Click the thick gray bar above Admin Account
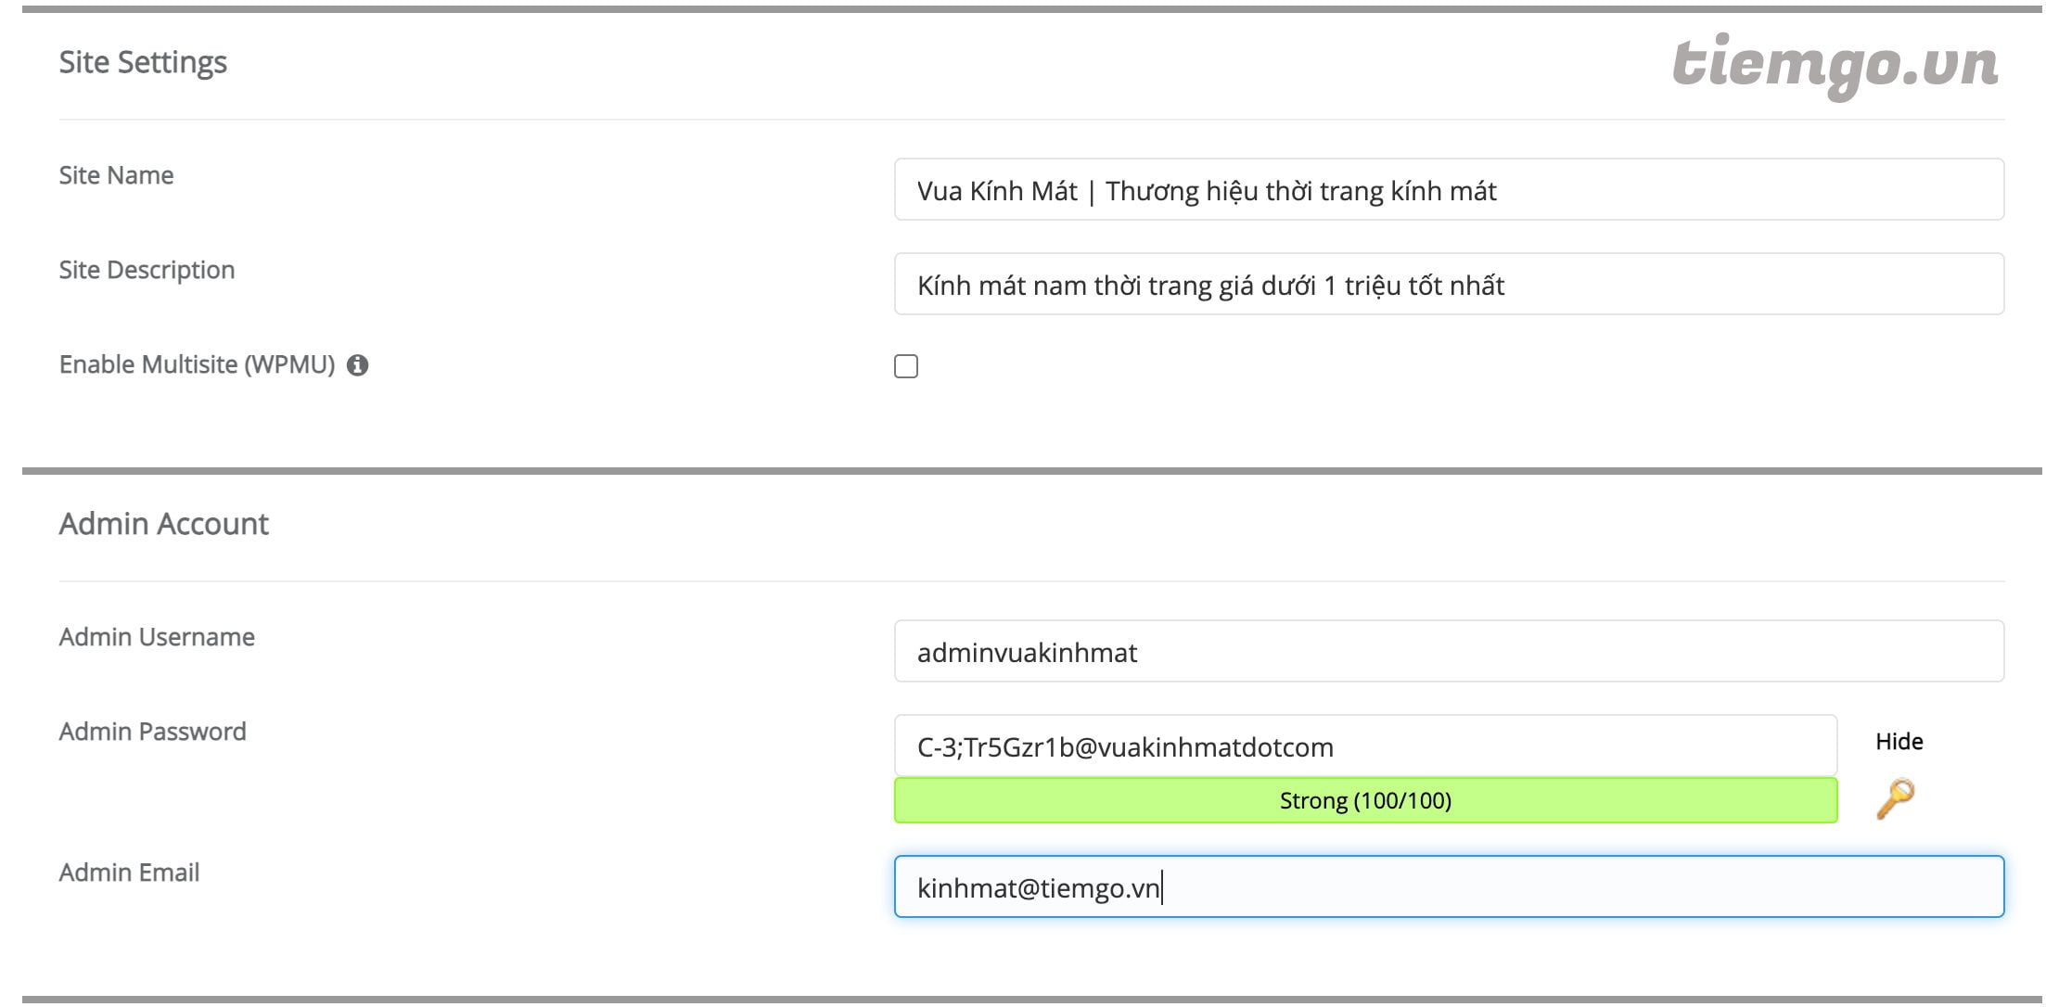Image resolution: width=2046 pixels, height=1007 pixels. (1020, 471)
